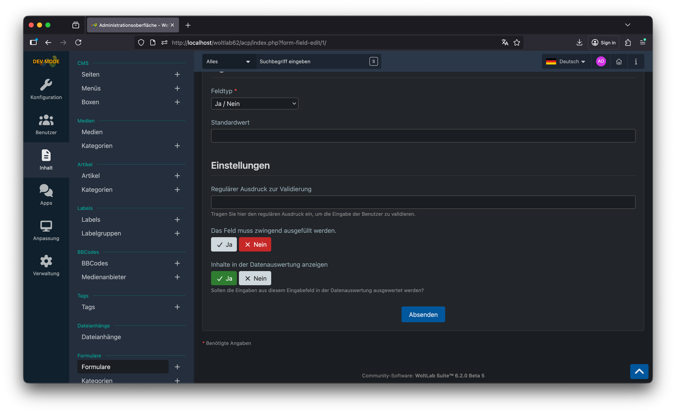
Task: Open BBCodes menu entry
Action: 95,263
